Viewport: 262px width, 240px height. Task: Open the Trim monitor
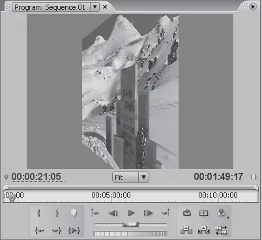(x=222, y=230)
